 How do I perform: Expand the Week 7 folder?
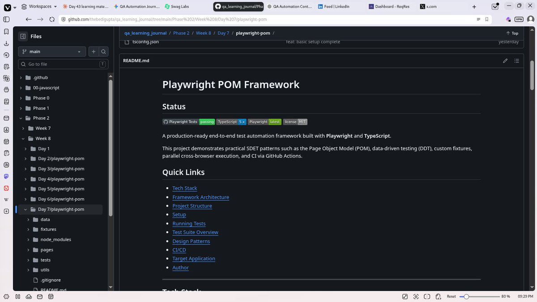23,128
